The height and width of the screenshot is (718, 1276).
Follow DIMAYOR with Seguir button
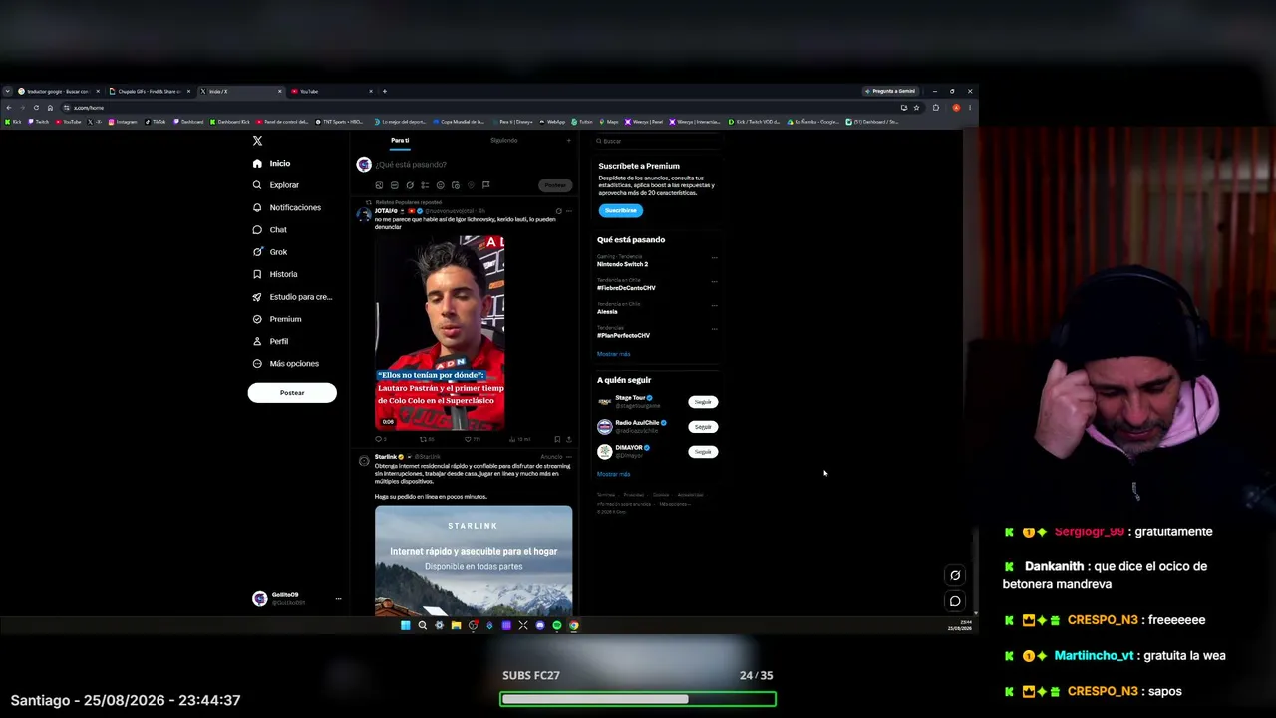point(703,452)
